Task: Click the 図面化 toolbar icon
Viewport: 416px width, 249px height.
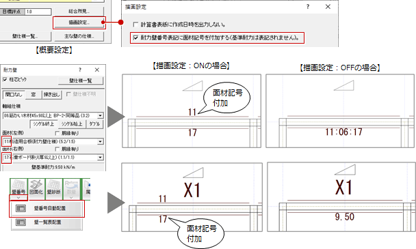Action: point(36,187)
